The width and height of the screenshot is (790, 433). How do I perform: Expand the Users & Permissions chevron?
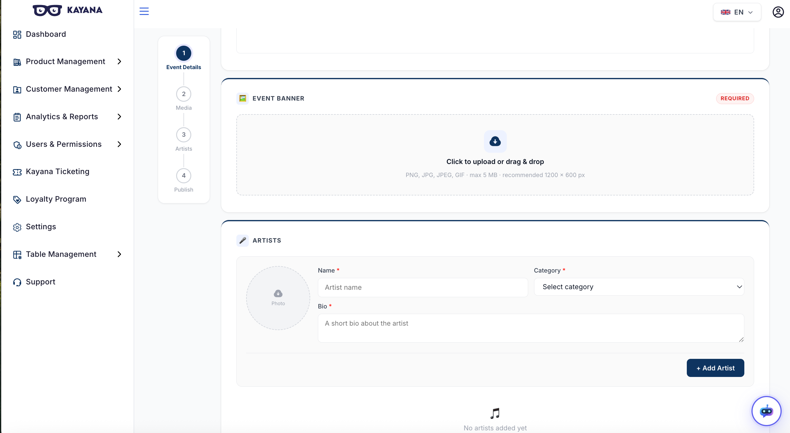tap(119, 144)
